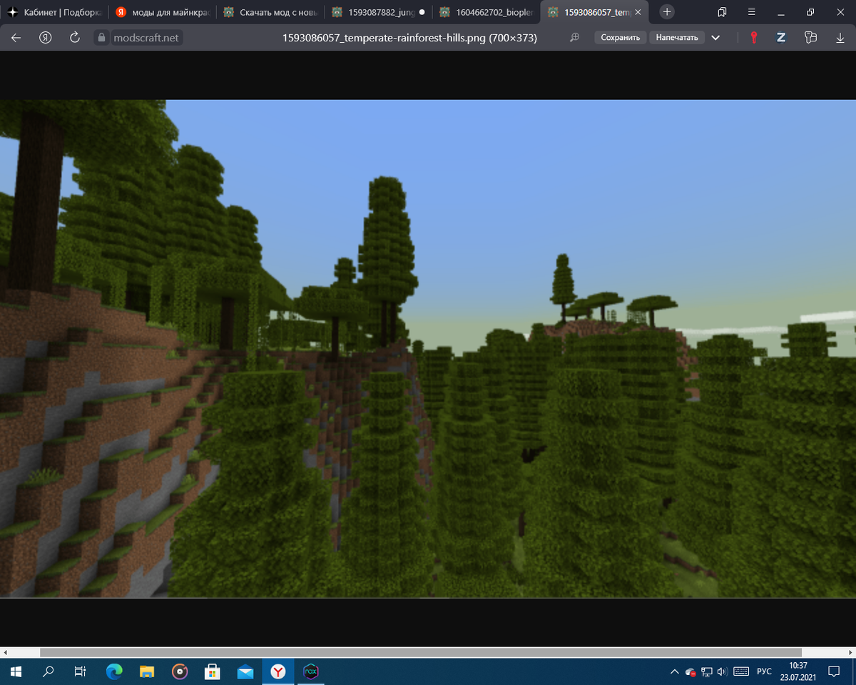Viewport: 856px width, 685px height.
Task: Open Microsoft Store from taskbar
Action: pyautogui.click(x=212, y=671)
